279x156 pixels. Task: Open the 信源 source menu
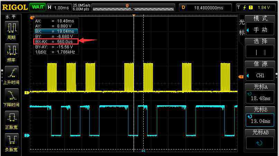[260, 64]
